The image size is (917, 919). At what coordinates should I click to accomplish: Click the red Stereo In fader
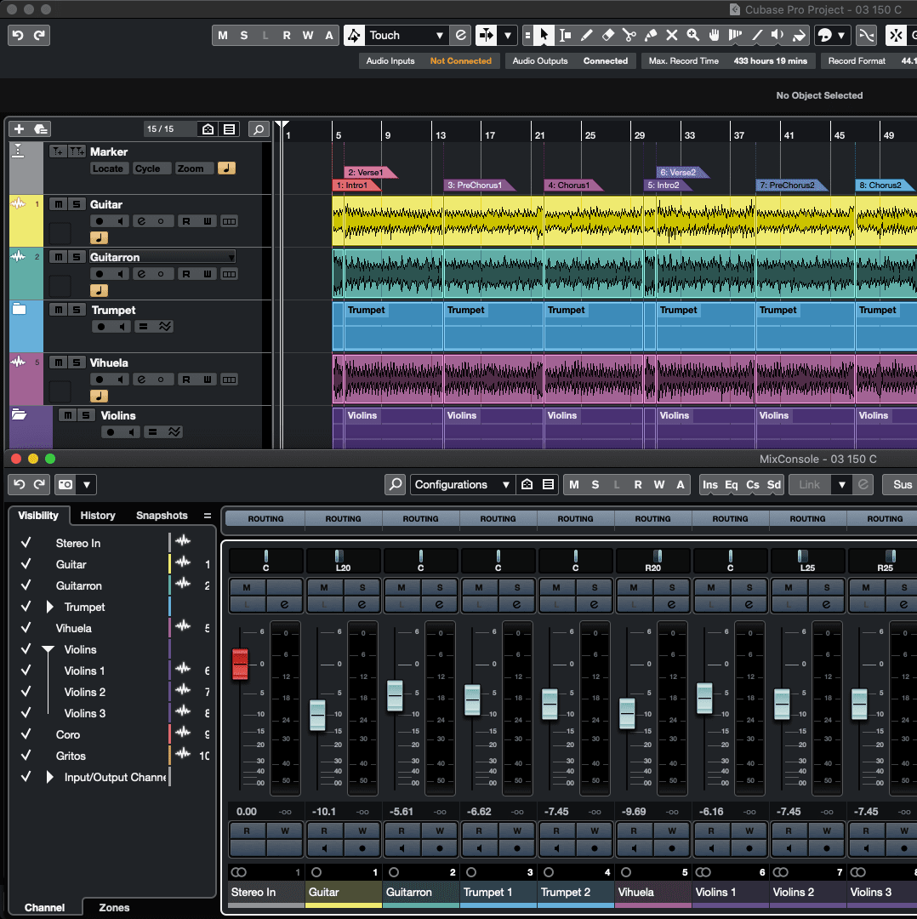pyautogui.click(x=240, y=664)
